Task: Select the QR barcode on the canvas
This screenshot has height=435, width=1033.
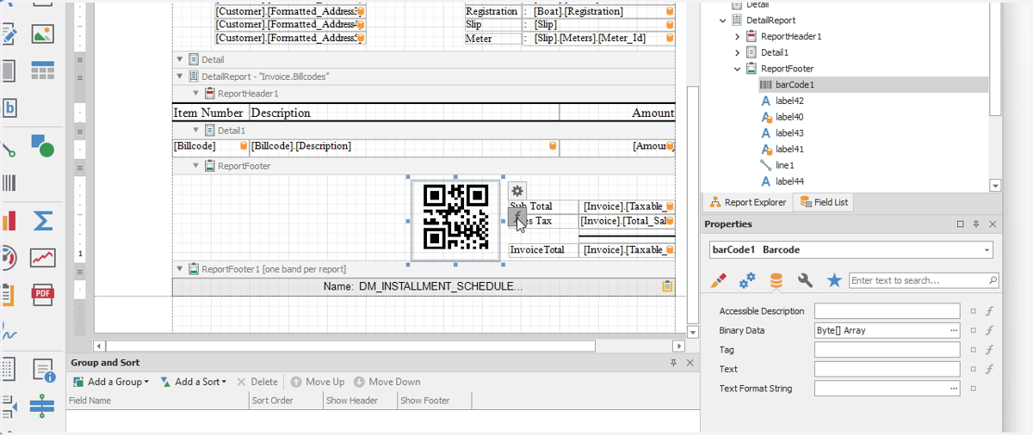Action: tap(456, 218)
